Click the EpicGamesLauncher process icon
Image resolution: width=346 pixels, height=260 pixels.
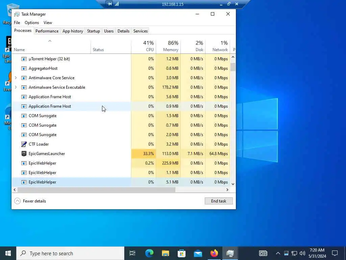pyautogui.click(x=24, y=154)
